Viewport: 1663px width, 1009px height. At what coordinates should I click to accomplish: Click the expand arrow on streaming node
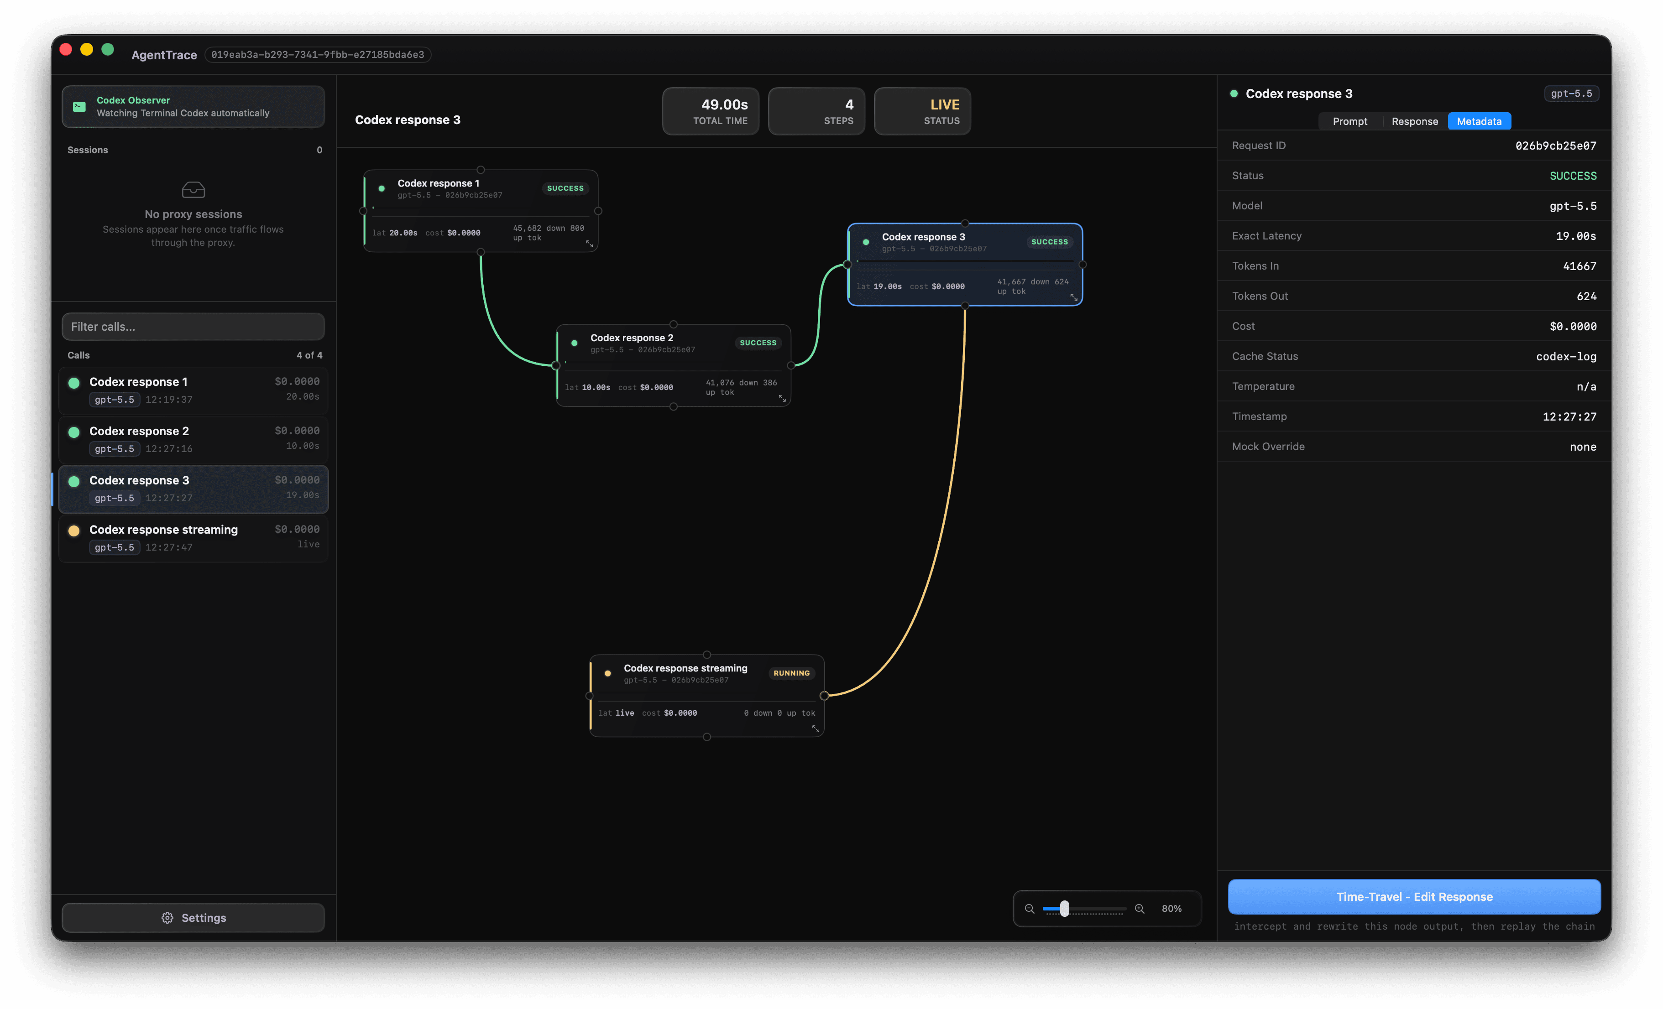click(x=816, y=728)
